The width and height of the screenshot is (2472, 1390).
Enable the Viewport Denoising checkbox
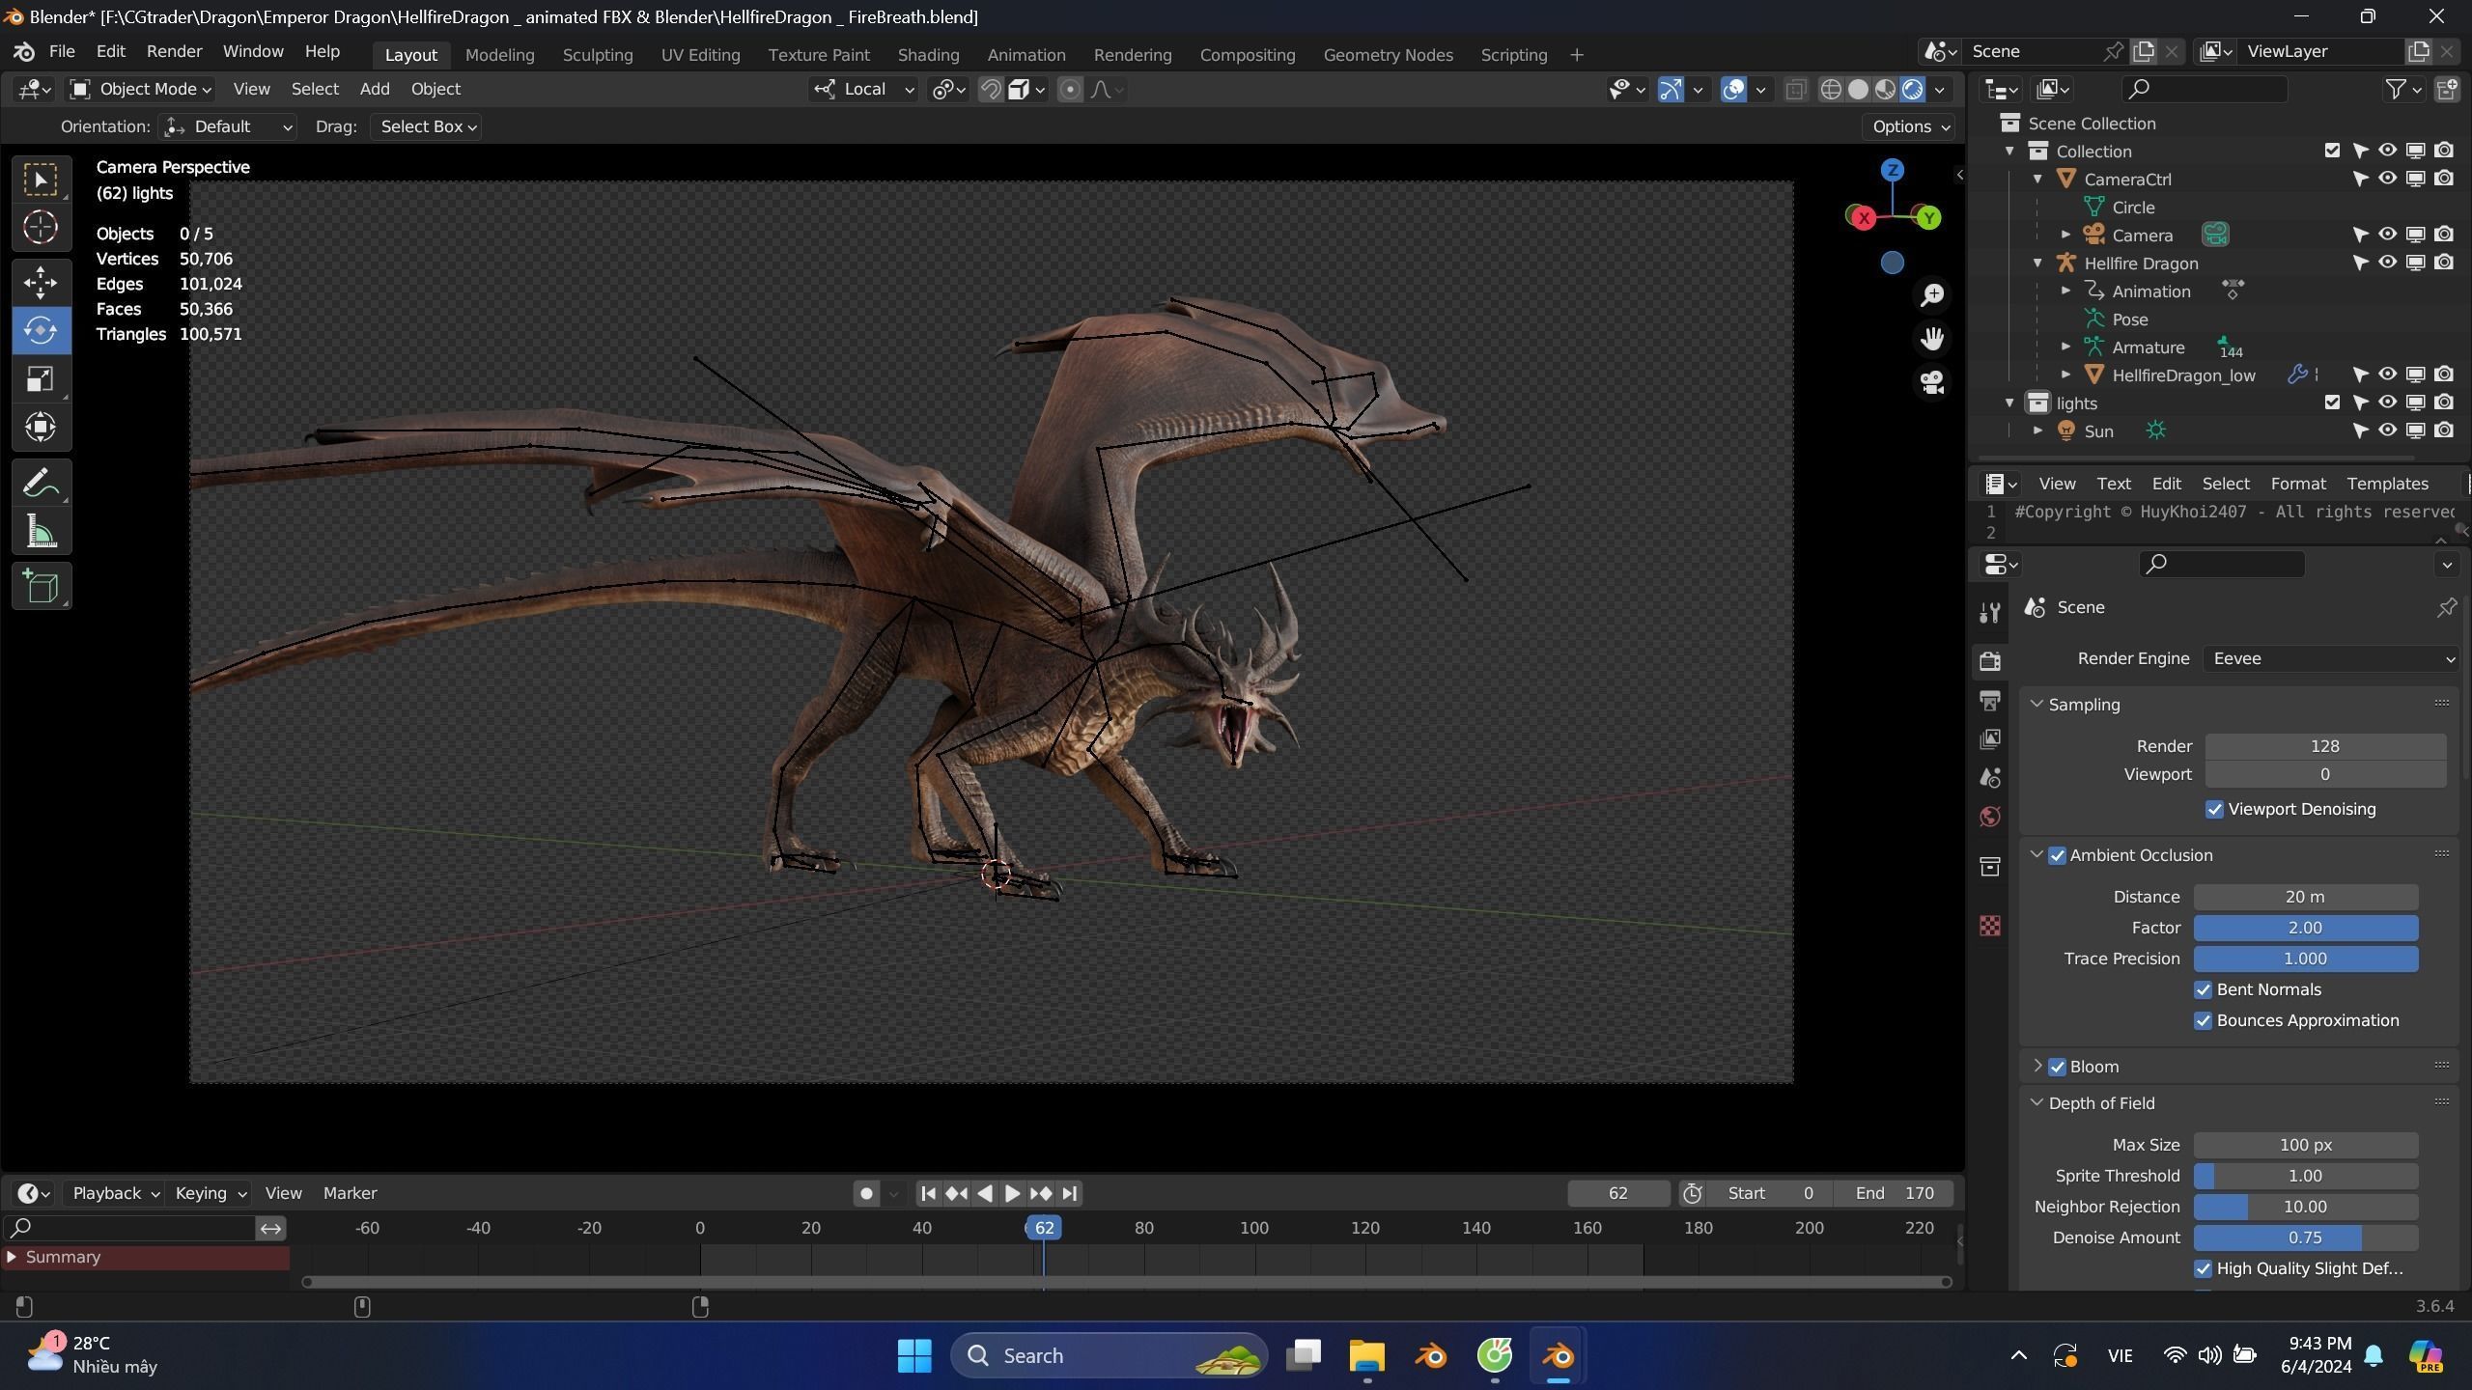coord(2215,810)
